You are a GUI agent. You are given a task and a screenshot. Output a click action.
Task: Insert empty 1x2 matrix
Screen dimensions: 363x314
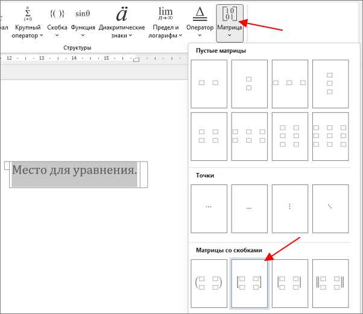(209, 84)
